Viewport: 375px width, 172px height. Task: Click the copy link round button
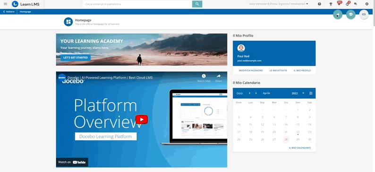click(364, 15)
